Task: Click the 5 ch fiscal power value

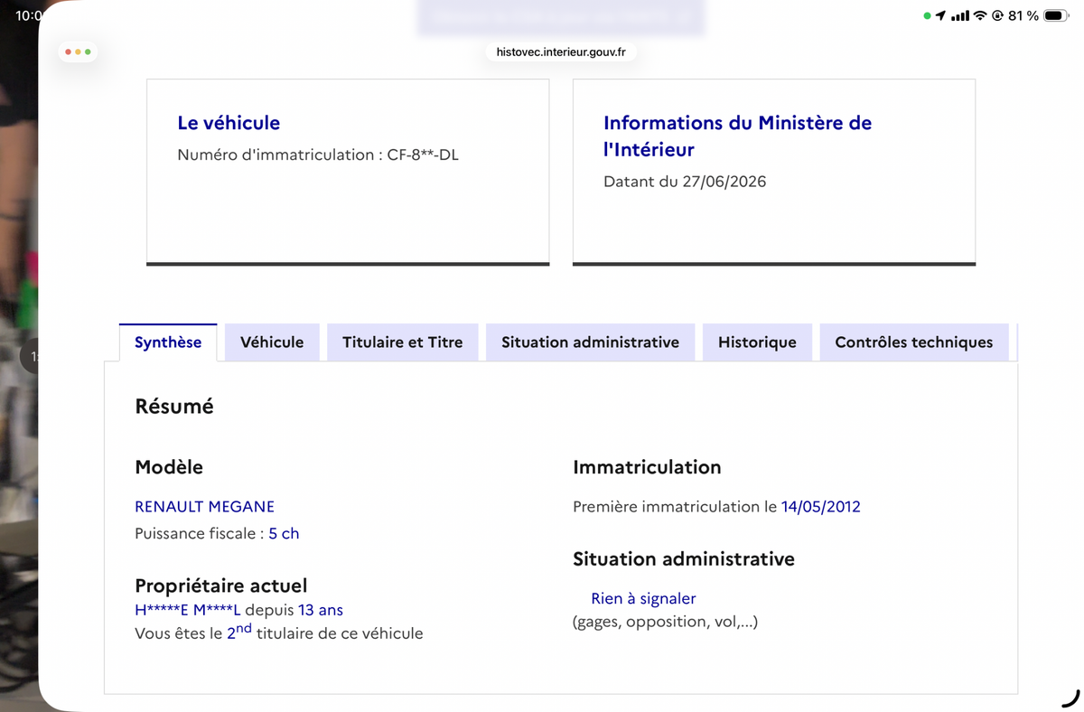Action: coord(284,533)
